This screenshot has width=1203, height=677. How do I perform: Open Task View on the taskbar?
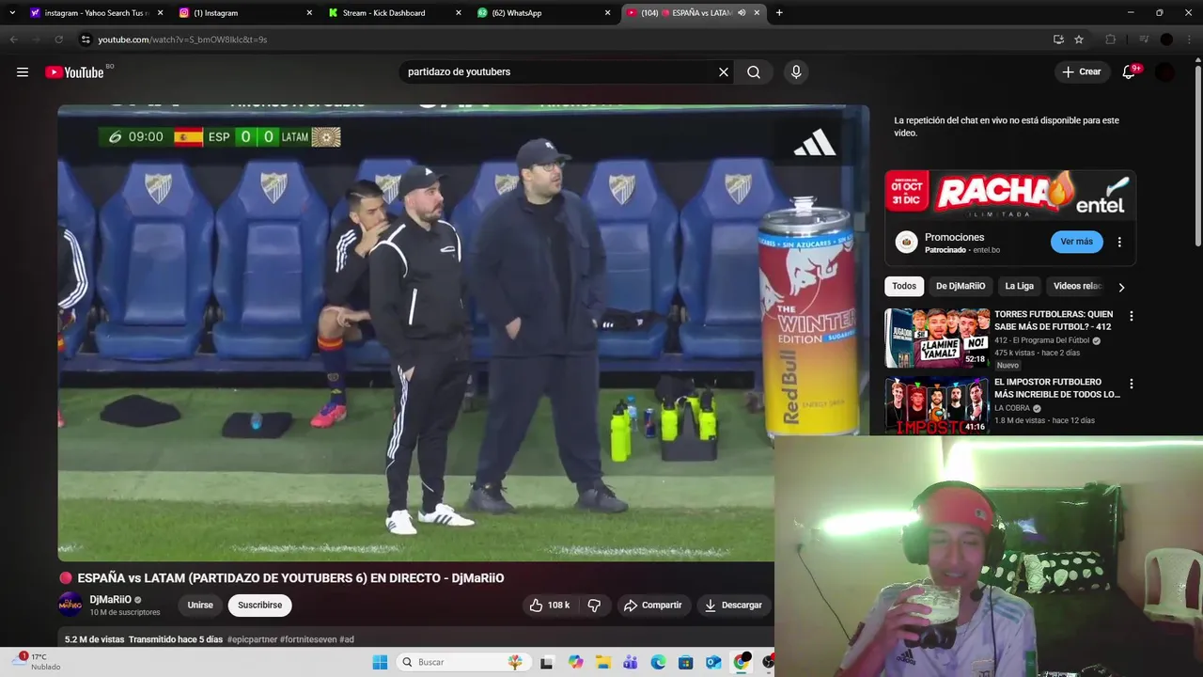[x=547, y=662]
